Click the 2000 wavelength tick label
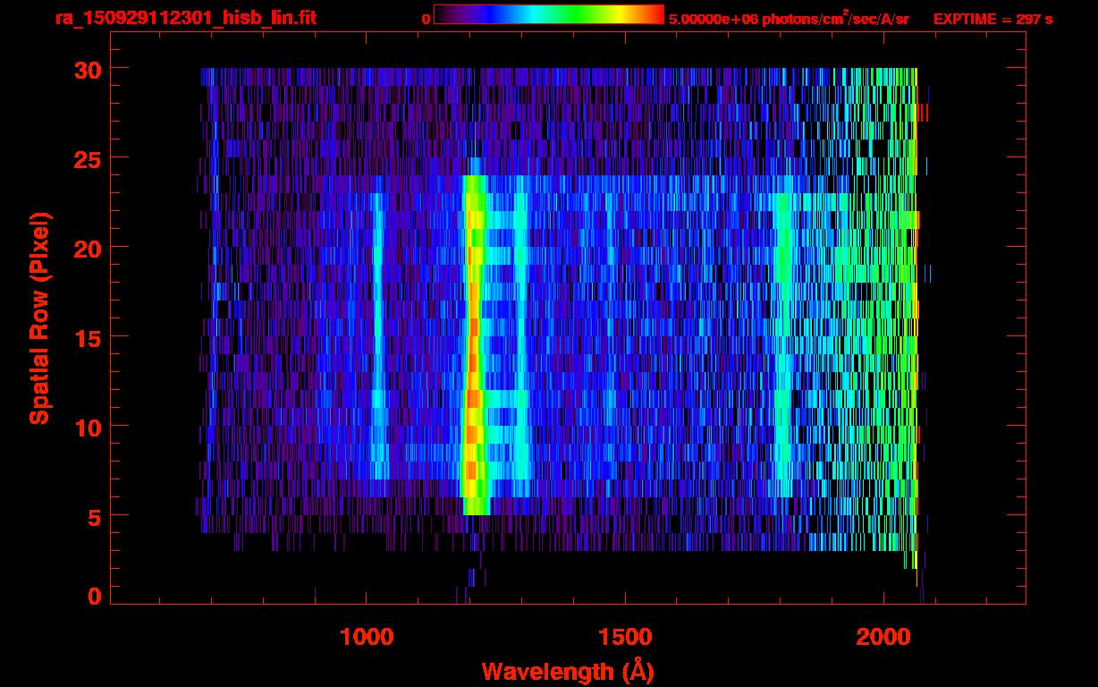Viewport: 1098px width, 687px height. [x=883, y=636]
